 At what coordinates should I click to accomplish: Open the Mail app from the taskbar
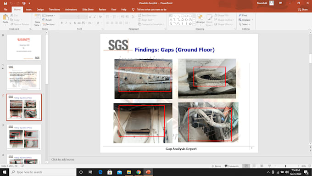[119, 172]
